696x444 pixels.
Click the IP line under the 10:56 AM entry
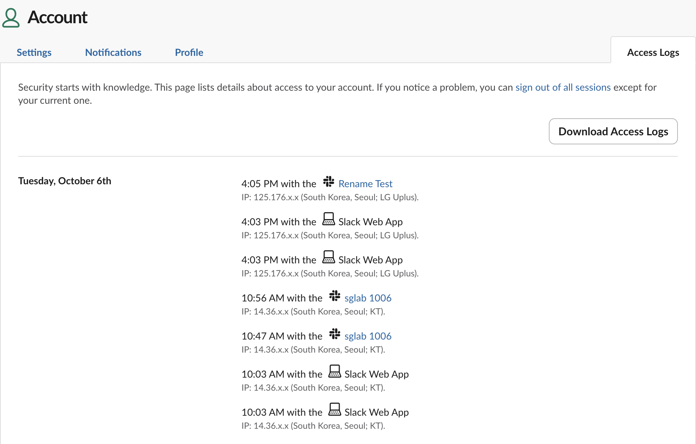(x=313, y=312)
